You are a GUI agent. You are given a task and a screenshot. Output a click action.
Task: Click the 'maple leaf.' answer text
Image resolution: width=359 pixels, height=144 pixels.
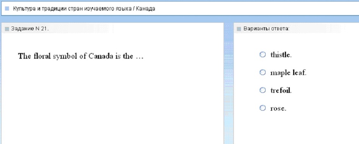pos(288,73)
